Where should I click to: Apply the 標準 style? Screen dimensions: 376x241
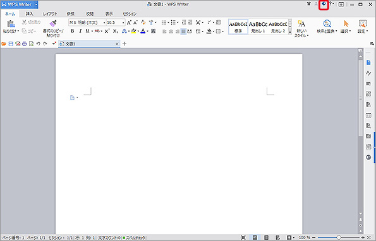238,26
